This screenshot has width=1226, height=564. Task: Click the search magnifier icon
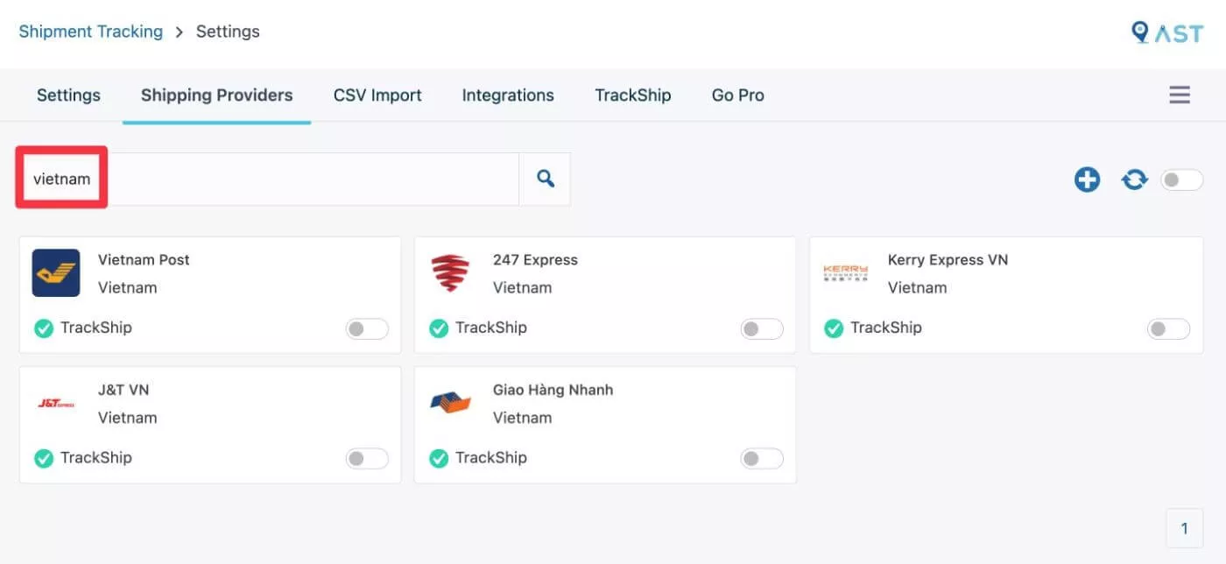[545, 179]
